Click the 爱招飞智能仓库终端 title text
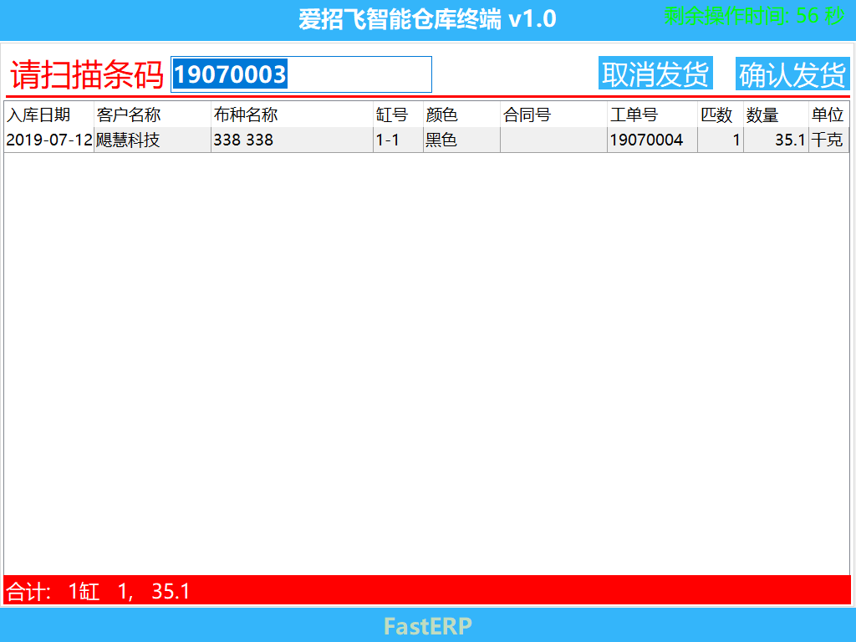The height and width of the screenshot is (642, 856). click(x=427, y=20)
